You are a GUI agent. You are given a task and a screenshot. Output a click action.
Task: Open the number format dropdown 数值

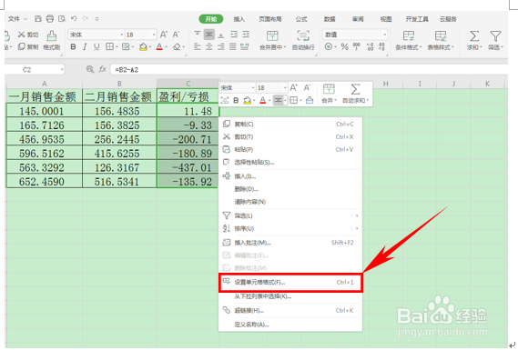tap(384, 35)
